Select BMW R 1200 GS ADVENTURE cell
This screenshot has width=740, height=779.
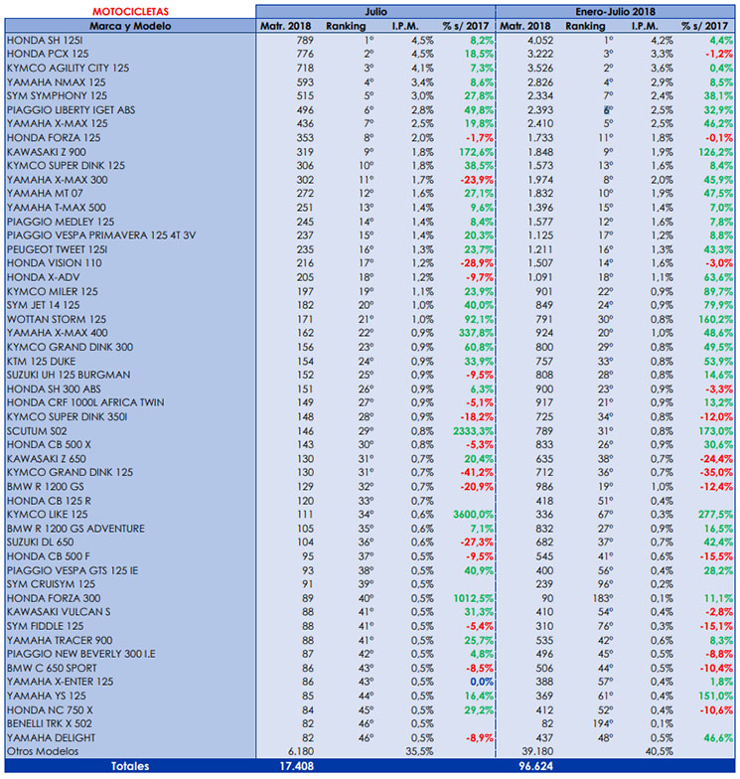pos(75,529)
